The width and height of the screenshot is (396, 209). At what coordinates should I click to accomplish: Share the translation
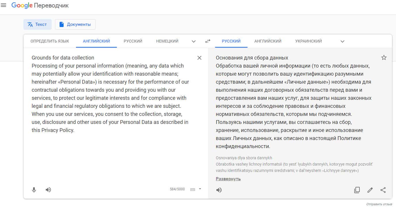tap(383, 190)
